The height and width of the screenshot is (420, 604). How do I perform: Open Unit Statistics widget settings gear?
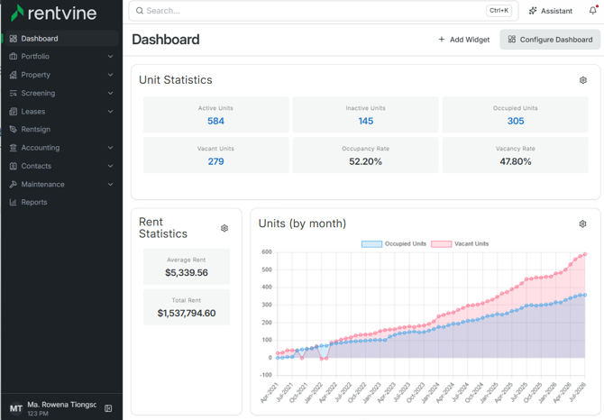[582, 80]
